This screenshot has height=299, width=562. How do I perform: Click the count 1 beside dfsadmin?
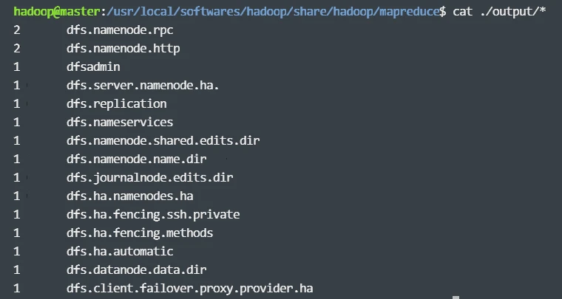pos(16,67)
